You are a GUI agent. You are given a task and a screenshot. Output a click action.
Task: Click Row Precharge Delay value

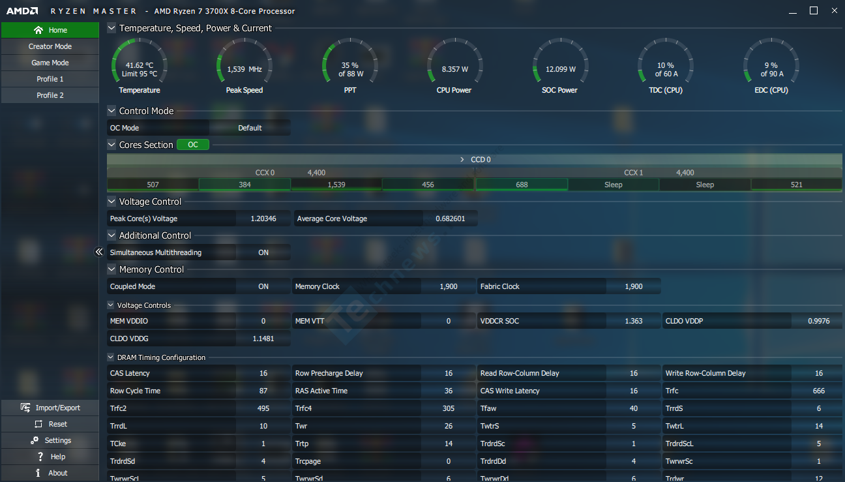pyautogui.click(x=449, y=373)
